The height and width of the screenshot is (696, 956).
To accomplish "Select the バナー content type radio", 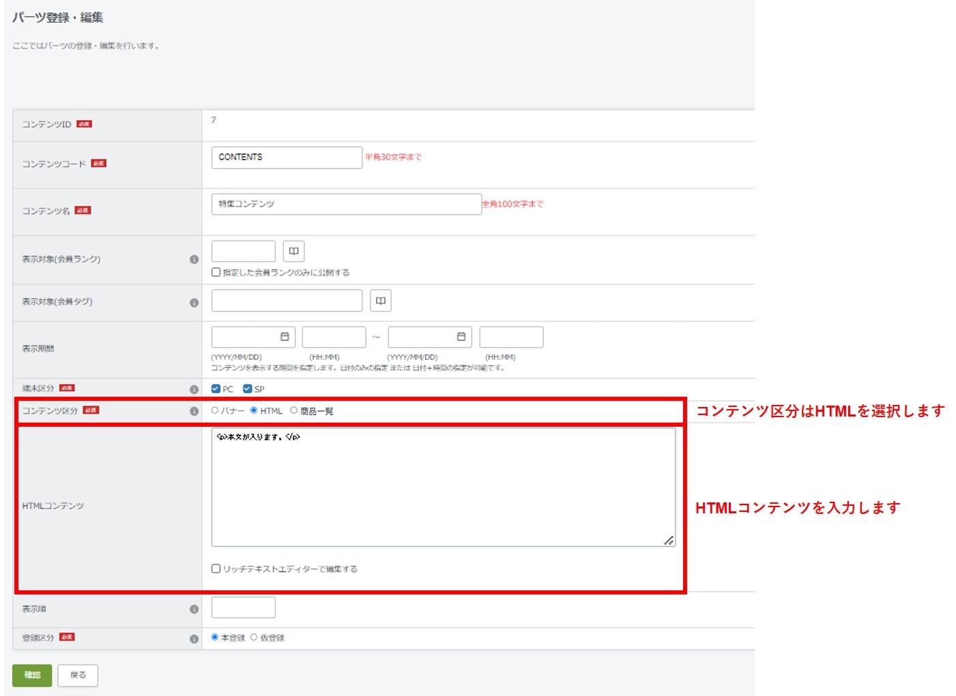I will tap(215, 410).
